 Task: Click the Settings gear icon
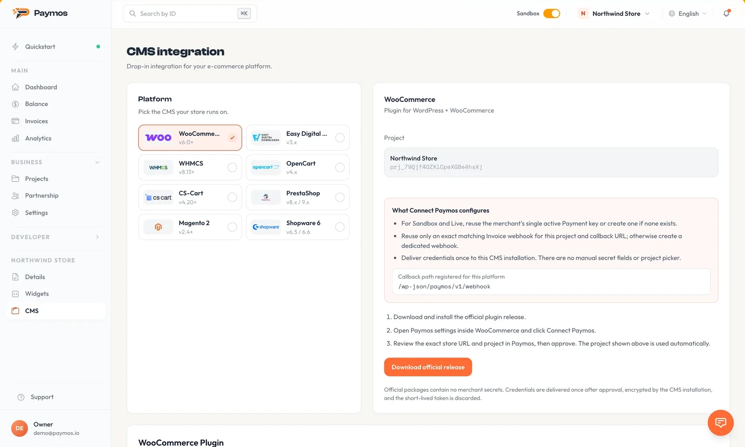15,213
